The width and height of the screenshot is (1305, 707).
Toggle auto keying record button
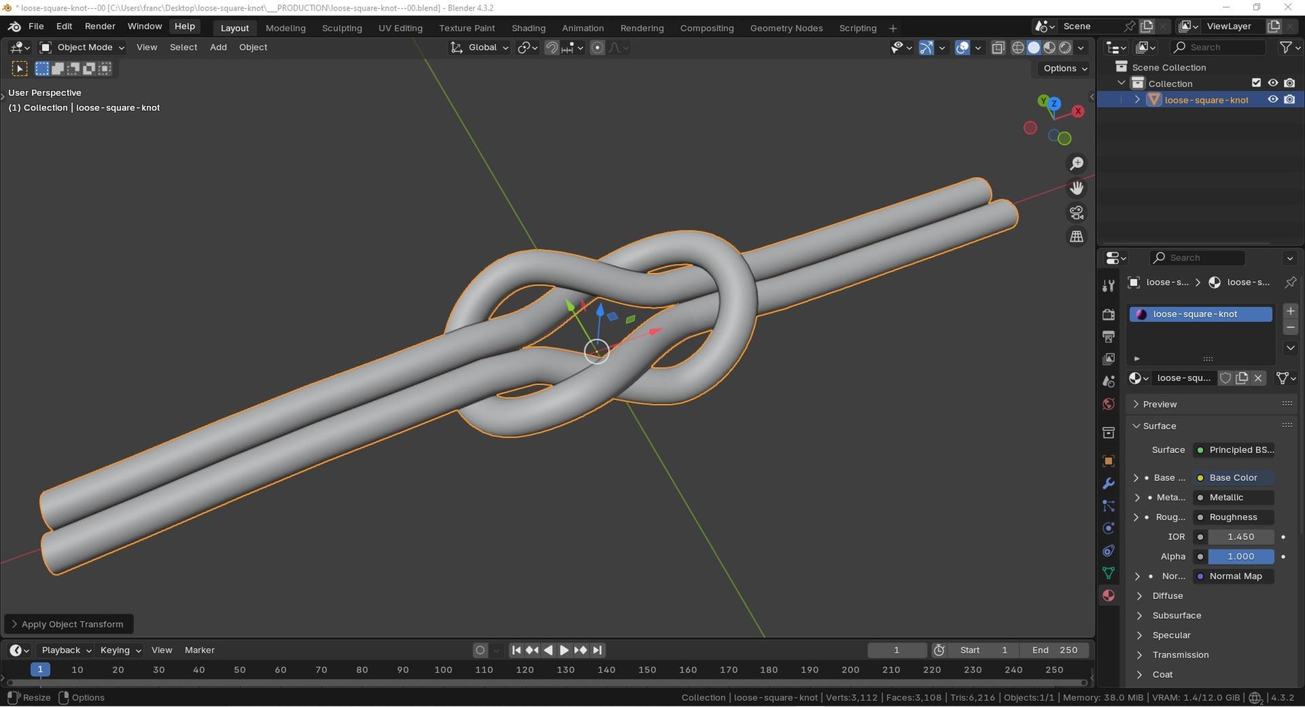[x=481, y=651]
